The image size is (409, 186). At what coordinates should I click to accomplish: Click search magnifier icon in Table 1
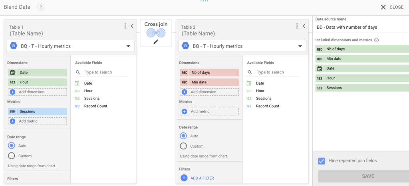point(78,72)
